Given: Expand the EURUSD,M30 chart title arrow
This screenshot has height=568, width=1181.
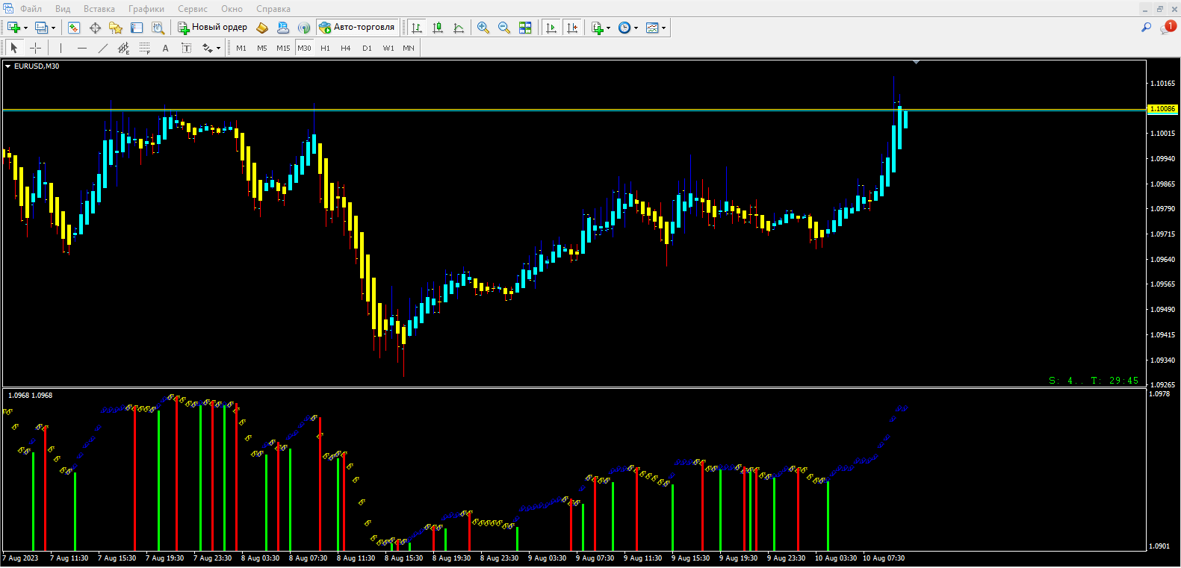Looking at the screenshot, I should pos(7,66).
